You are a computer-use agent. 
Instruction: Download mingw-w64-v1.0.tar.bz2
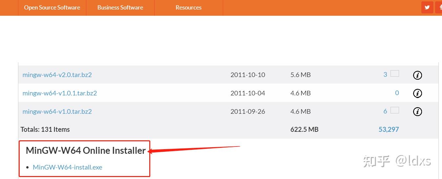point(57,111)
